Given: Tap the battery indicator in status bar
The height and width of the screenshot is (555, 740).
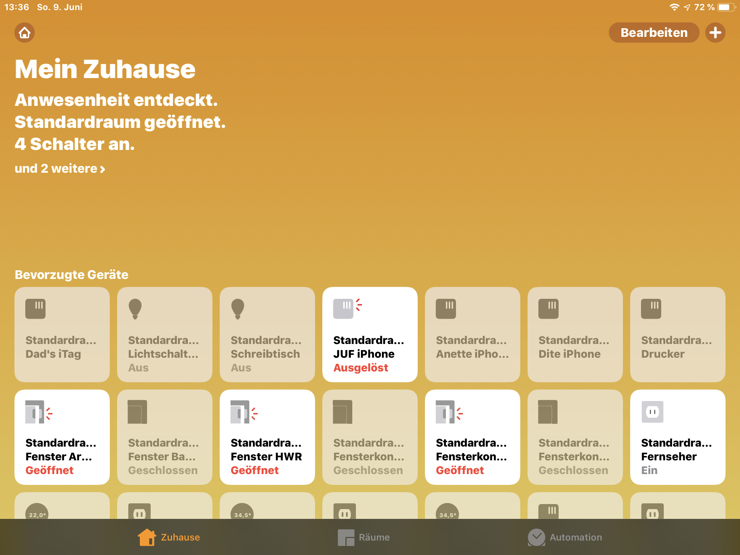Looking at the screenshot, I should [x=726, y=7].
